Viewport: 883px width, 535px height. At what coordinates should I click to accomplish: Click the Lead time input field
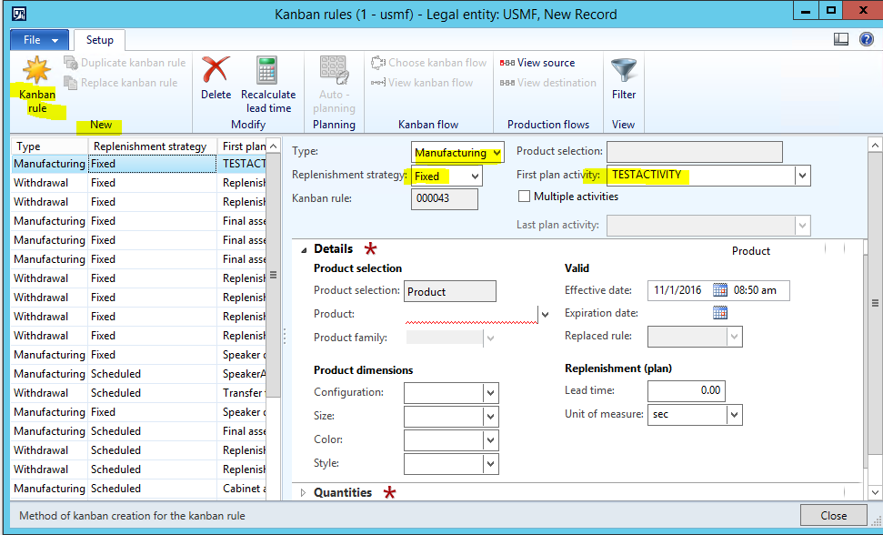point(687,390)
